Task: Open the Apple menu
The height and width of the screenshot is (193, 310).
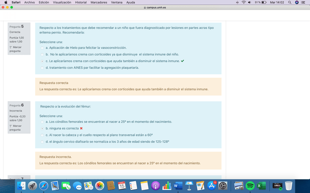Action: pos(6,2)
